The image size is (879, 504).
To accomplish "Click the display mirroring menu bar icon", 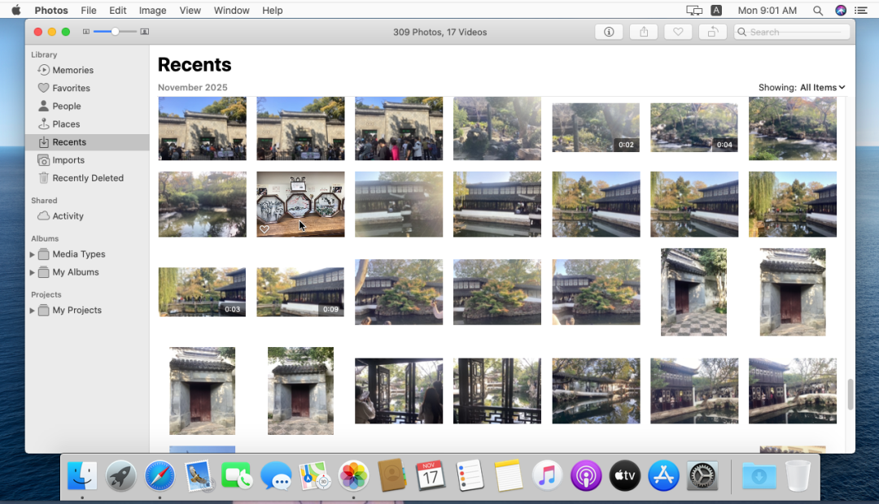I will [x=694, y=10].
